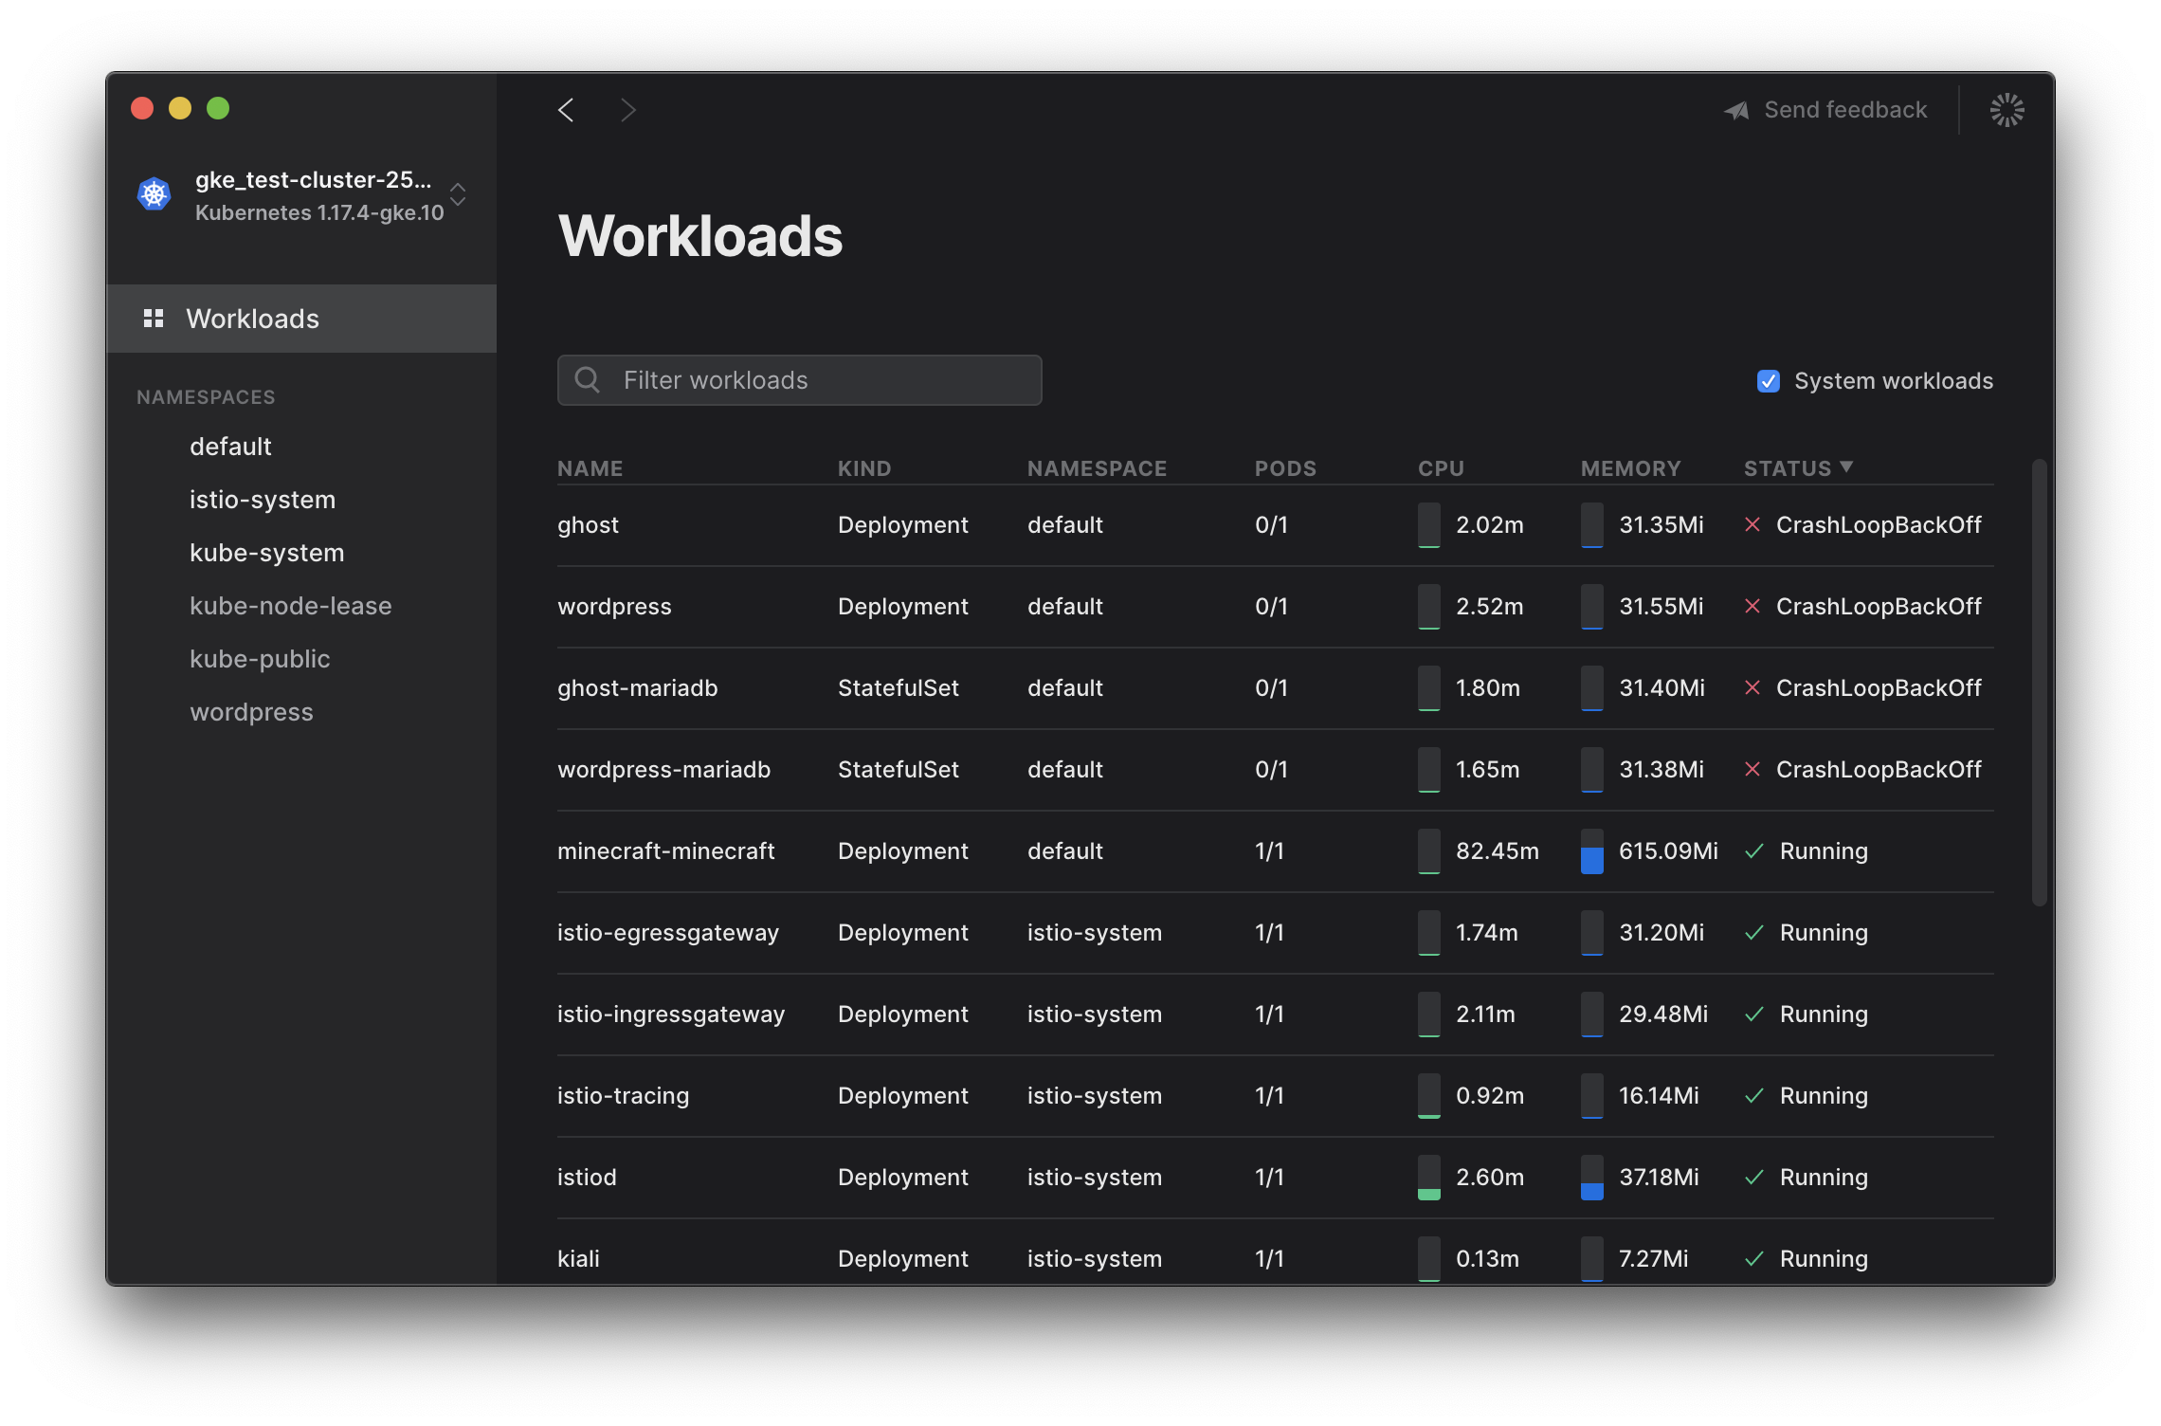Click the CrashLoopBackOff error icon for ghost
The image size is (2161, 1426).
pyautogui.click(x=1752, y=524)
